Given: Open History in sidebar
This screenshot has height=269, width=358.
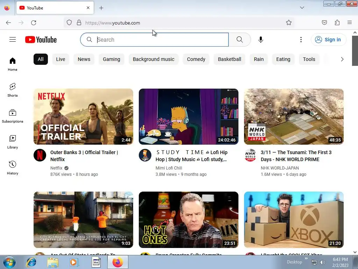Looking at the screenshot, I should point(13,168).
